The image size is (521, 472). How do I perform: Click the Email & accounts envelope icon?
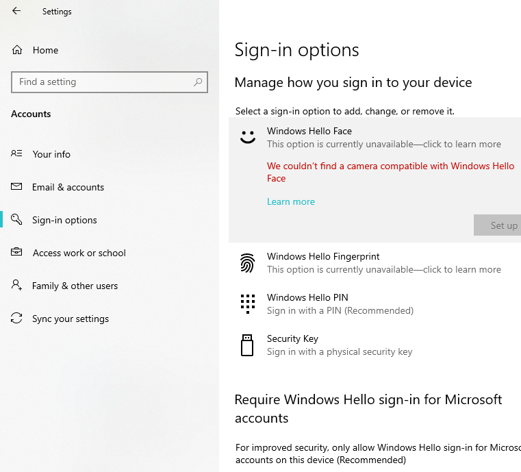click(16, 186)
